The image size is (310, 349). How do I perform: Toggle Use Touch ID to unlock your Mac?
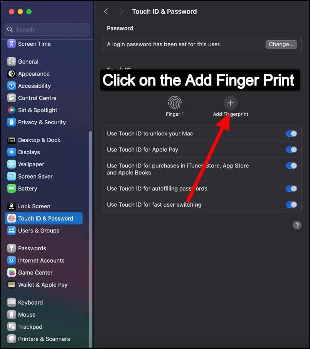tap(291, 133)
